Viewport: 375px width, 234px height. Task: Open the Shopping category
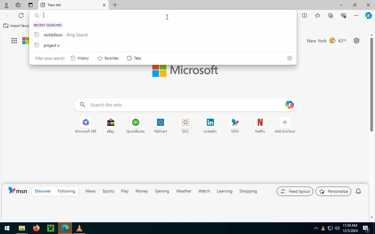coord(248,191)
